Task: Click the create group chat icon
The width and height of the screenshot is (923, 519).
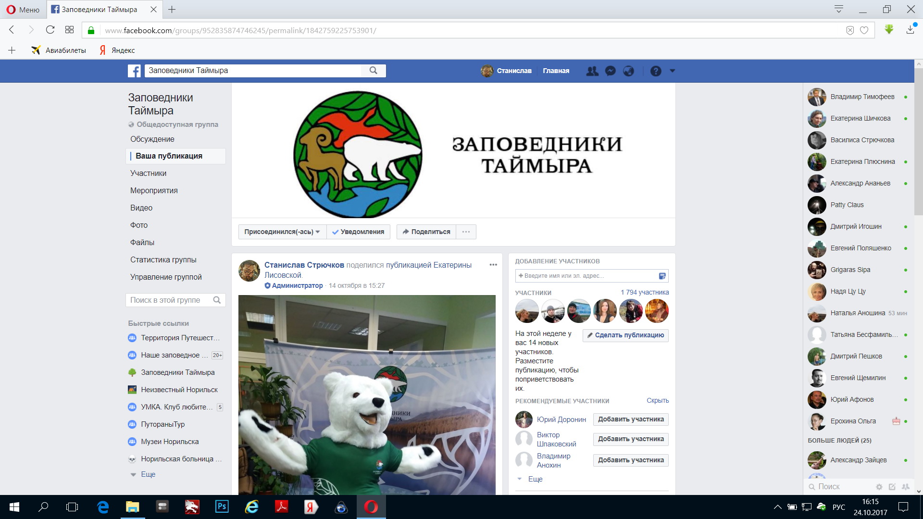Action: (x=906, y=487)
